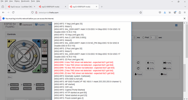Dismiss the network login notification bar
This screenshot has height=100, width=188.
click(x=184, y=19)
